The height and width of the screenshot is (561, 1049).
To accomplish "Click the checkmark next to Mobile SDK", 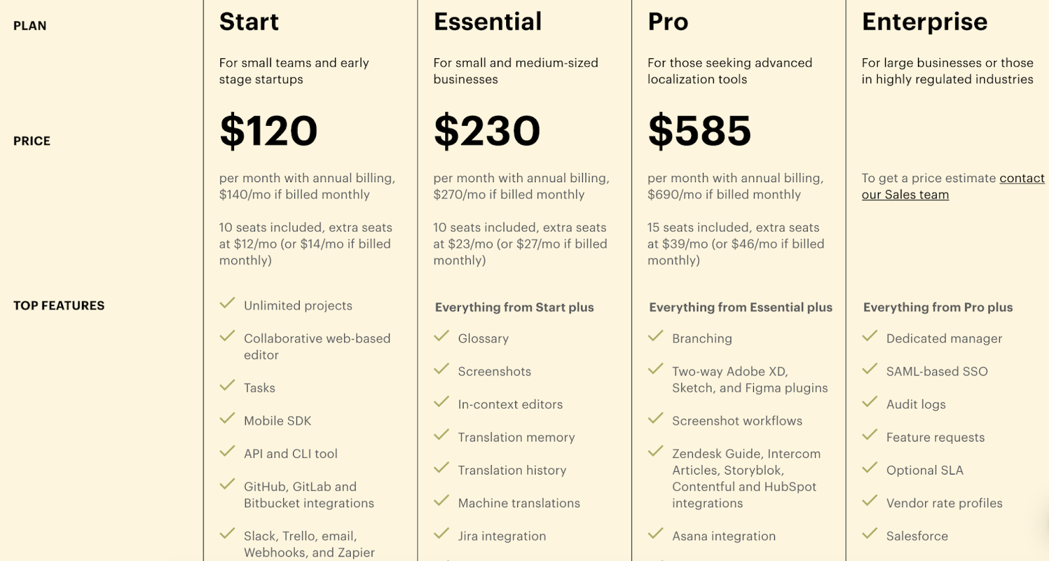I will (227, 418).
